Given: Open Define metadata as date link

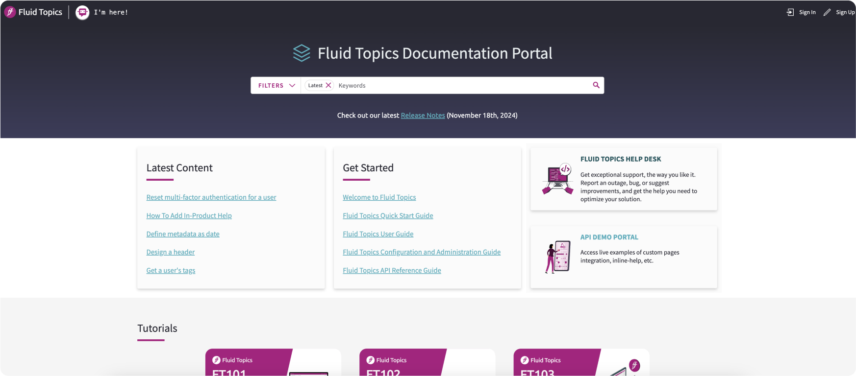Looking at the screenshot, I should [x=183, y=234].
